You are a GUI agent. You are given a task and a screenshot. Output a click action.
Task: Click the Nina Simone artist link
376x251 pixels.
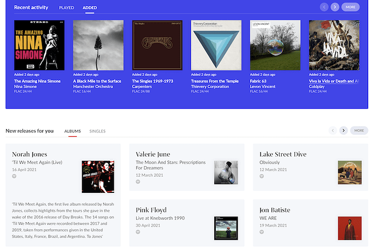pyautogui.click(x=26, y=86)
